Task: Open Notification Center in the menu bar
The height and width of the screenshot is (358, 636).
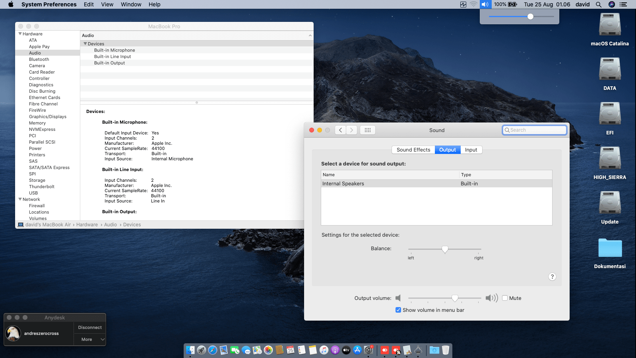Action: [623, 4]
